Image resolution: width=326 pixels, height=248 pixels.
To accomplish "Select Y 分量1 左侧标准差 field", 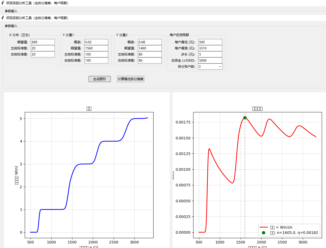I will [x=96, y=54].
